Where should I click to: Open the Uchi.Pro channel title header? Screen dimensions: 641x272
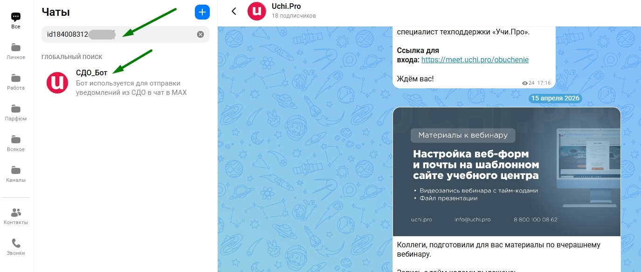point(285,6)
